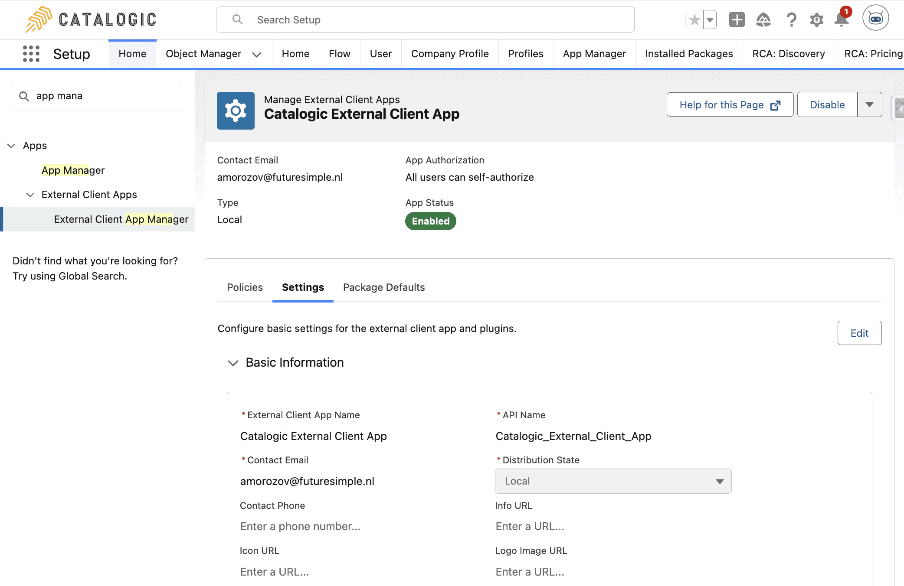This screenshot has width=904, height=586.
Task: Click the Search Setup field
Action: [425, 20]
